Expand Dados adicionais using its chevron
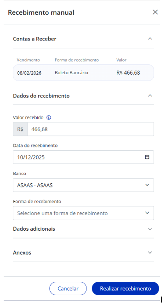This screenshot has height=303, width=166. [x=150, y=229]
